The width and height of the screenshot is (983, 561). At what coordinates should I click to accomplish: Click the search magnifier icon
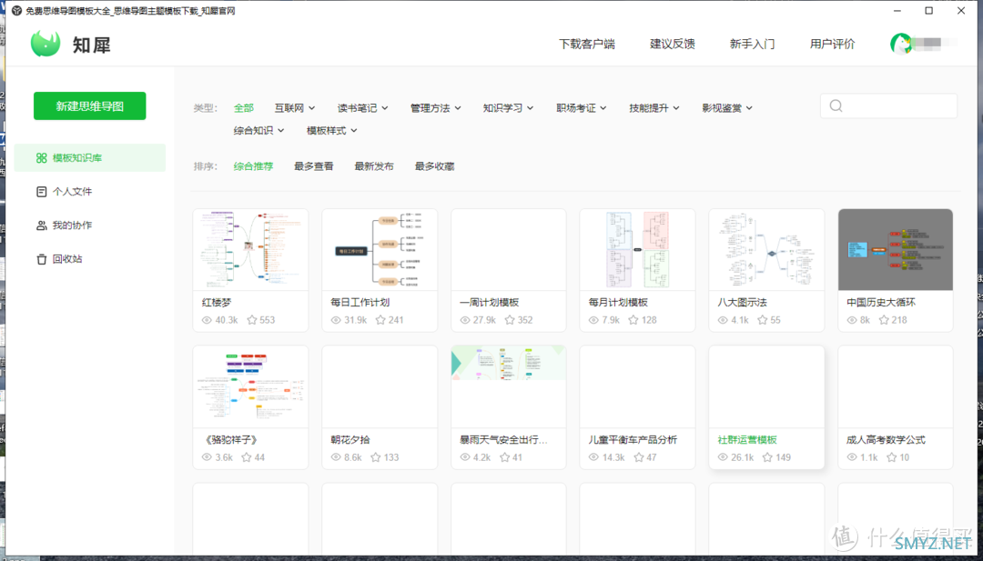(x=836, y=105)
